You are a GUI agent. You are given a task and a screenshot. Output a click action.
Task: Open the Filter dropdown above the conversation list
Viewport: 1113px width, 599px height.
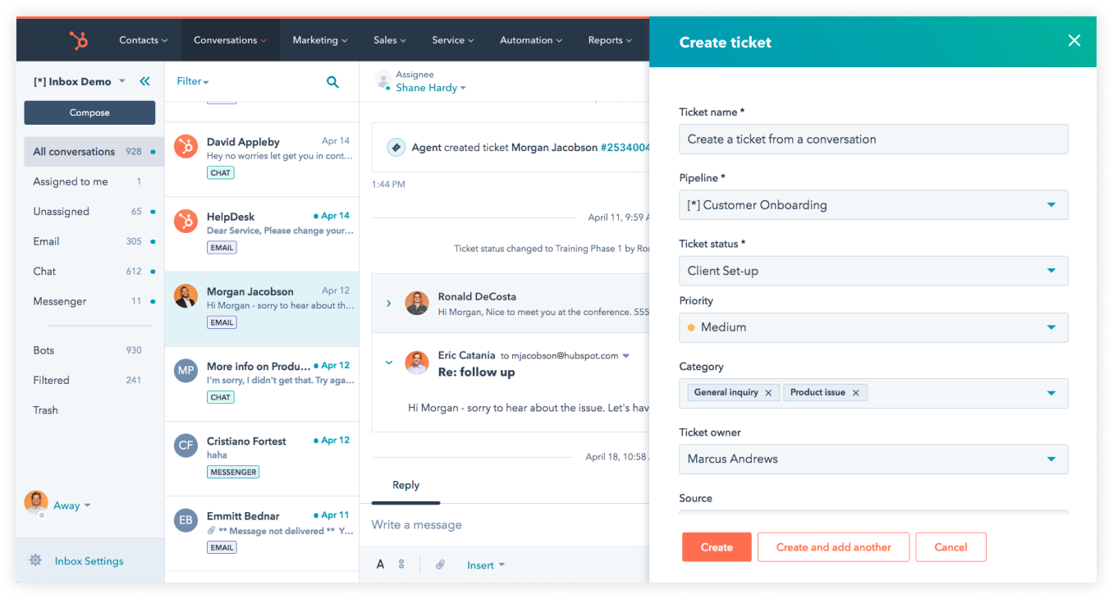point(192,81)
